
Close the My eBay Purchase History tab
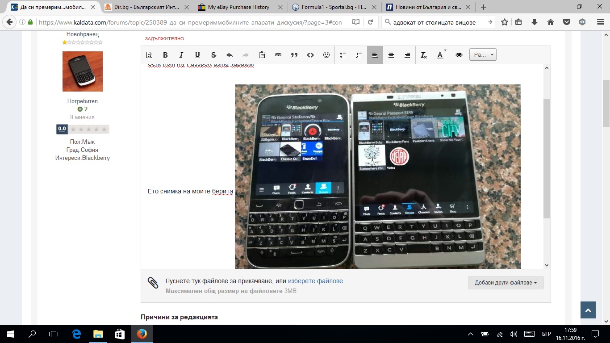pos(280,7)
